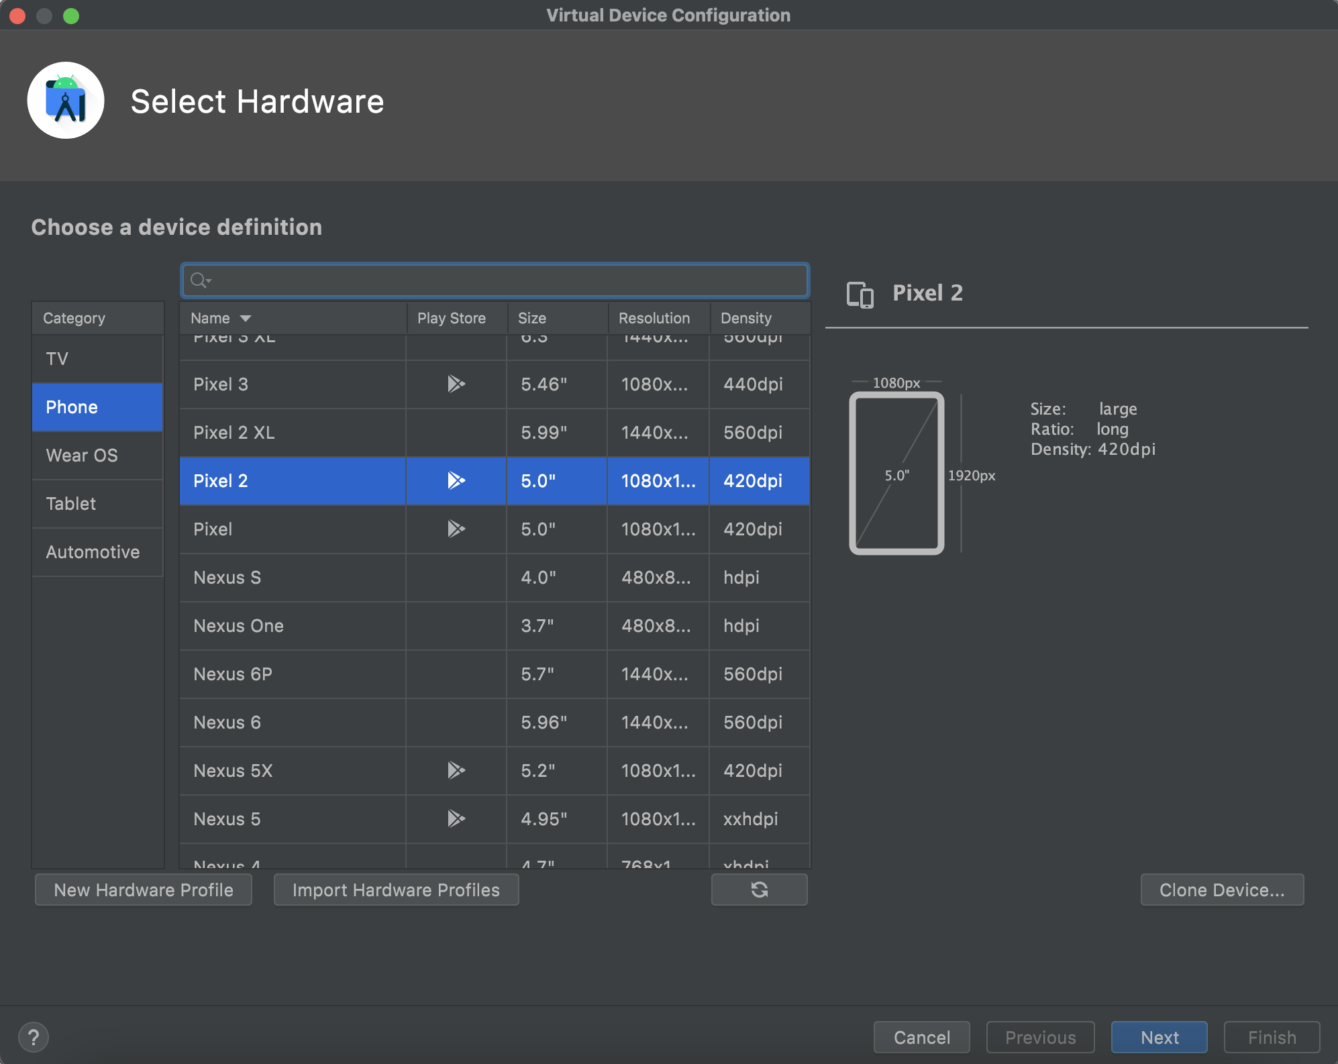The width and height of the screenshot is (1338, 1064).
Task: Click the Density: 420dpi detail text
Action: (1093, 449)
